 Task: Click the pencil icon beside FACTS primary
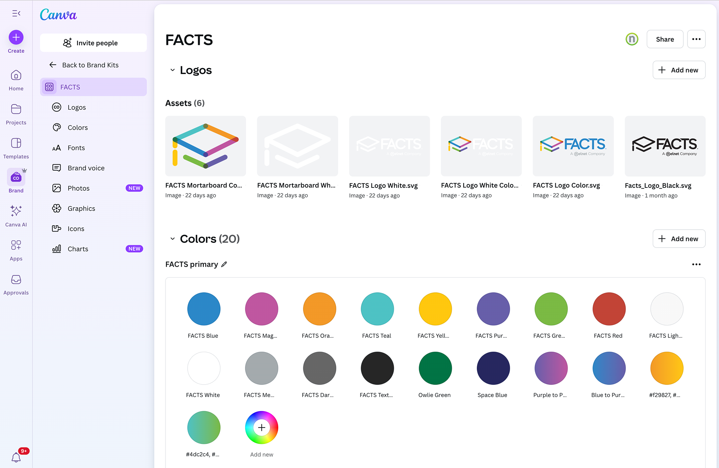click(x=224, y=264)
